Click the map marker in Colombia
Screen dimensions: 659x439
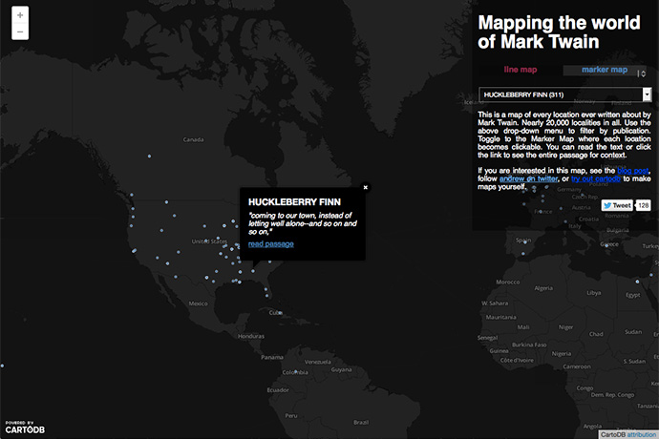tap(295, 371)
